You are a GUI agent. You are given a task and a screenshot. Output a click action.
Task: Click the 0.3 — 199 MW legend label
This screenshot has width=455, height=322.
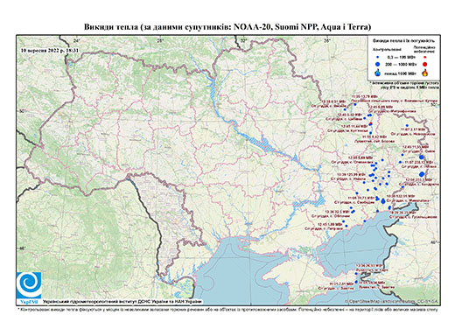tap(402, 57)
